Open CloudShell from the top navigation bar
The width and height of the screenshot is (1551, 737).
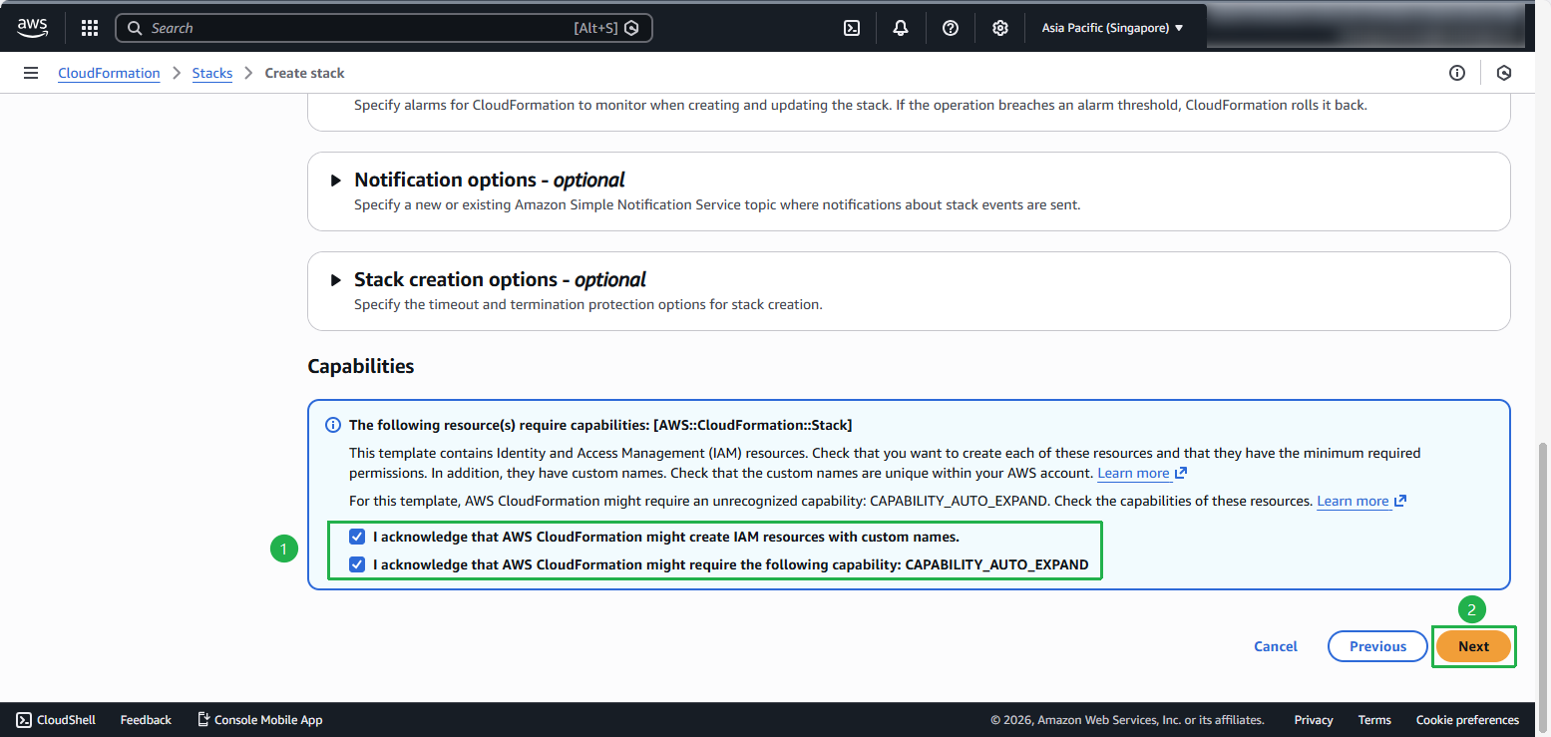[x=851, y=27]
